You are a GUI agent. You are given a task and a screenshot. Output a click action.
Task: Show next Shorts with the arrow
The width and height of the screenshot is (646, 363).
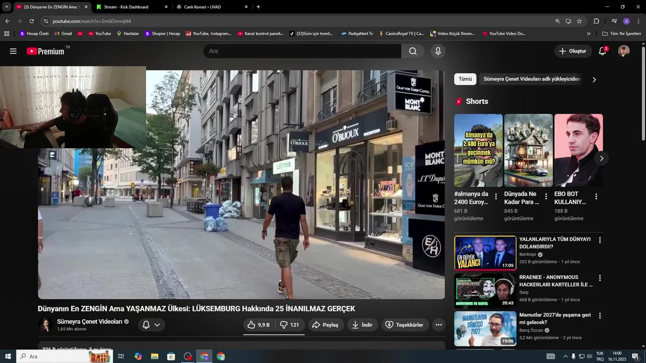click(601, 158)
